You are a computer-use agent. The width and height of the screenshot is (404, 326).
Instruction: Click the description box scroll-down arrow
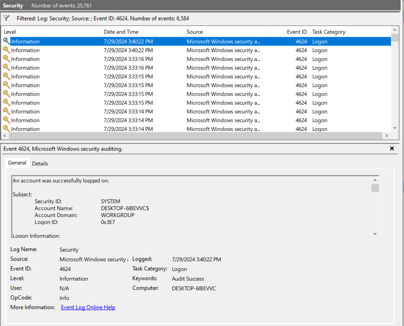375,234
